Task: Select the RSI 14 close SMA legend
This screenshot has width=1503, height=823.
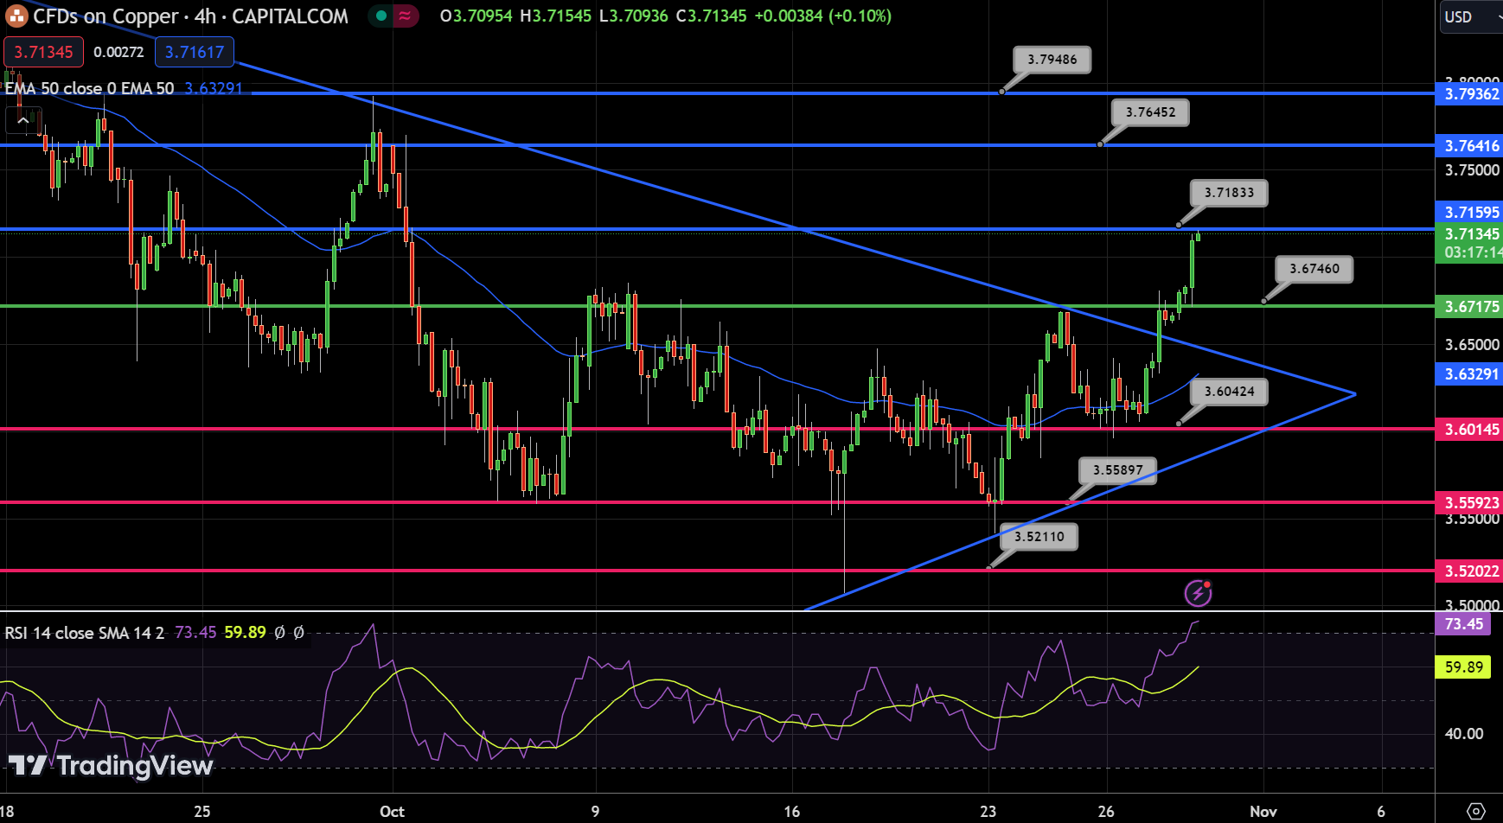Action: click(84, 633)
